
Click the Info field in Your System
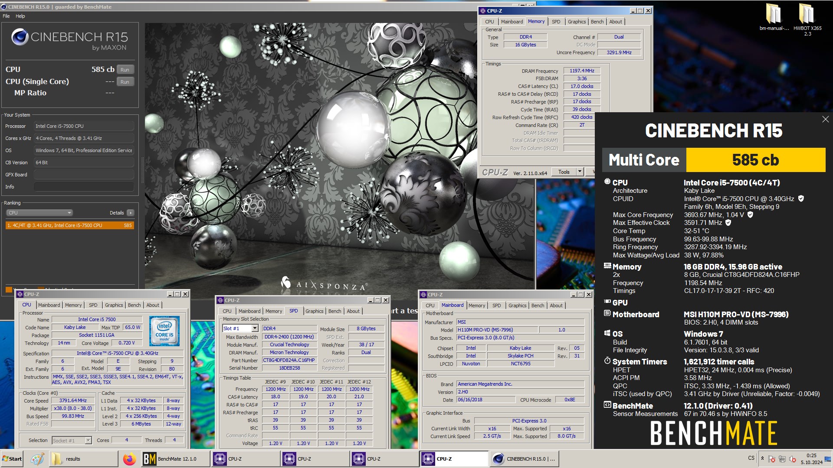[84, 187]
